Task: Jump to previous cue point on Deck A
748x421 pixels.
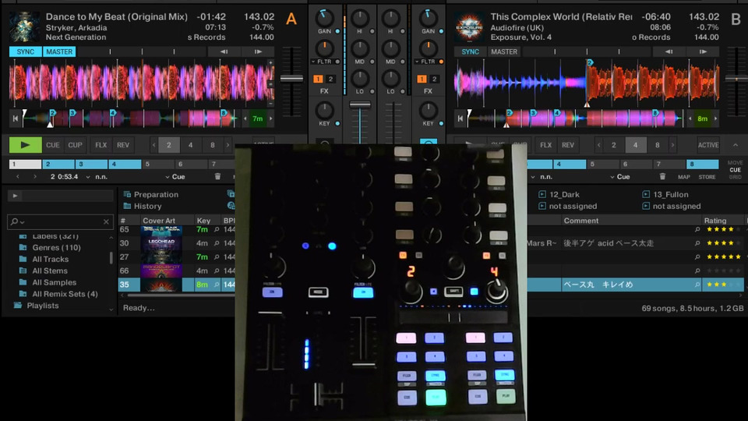Action: [18, 177]
